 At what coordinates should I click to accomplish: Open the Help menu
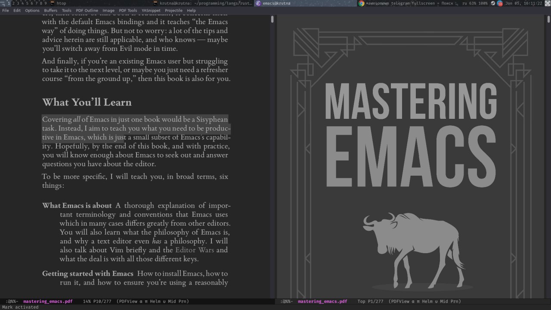coord(191,10)
